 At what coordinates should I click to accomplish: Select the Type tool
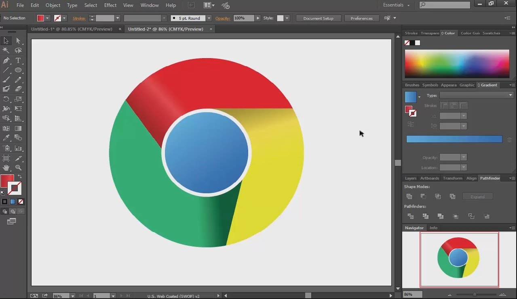[18, 61]
